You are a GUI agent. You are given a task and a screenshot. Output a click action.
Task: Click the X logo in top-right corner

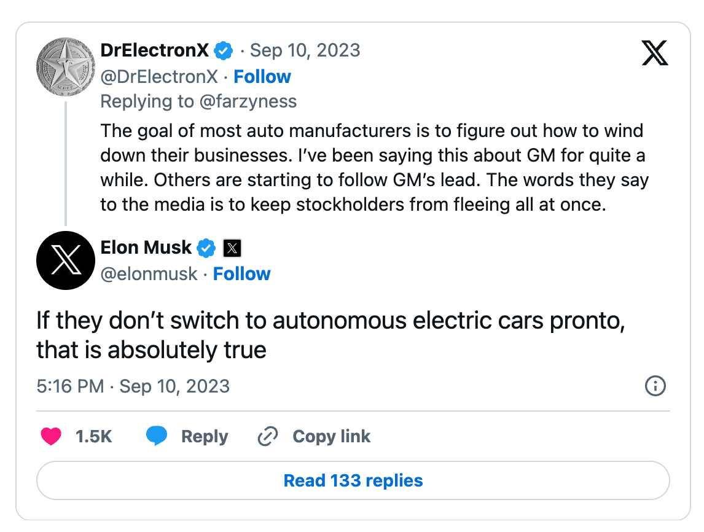(654, 53)
